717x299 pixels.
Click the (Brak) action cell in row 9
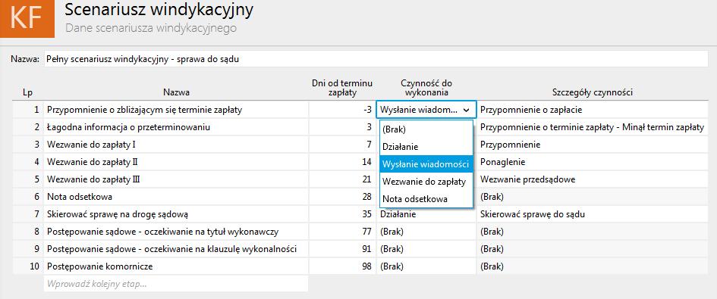pos(426,249)
